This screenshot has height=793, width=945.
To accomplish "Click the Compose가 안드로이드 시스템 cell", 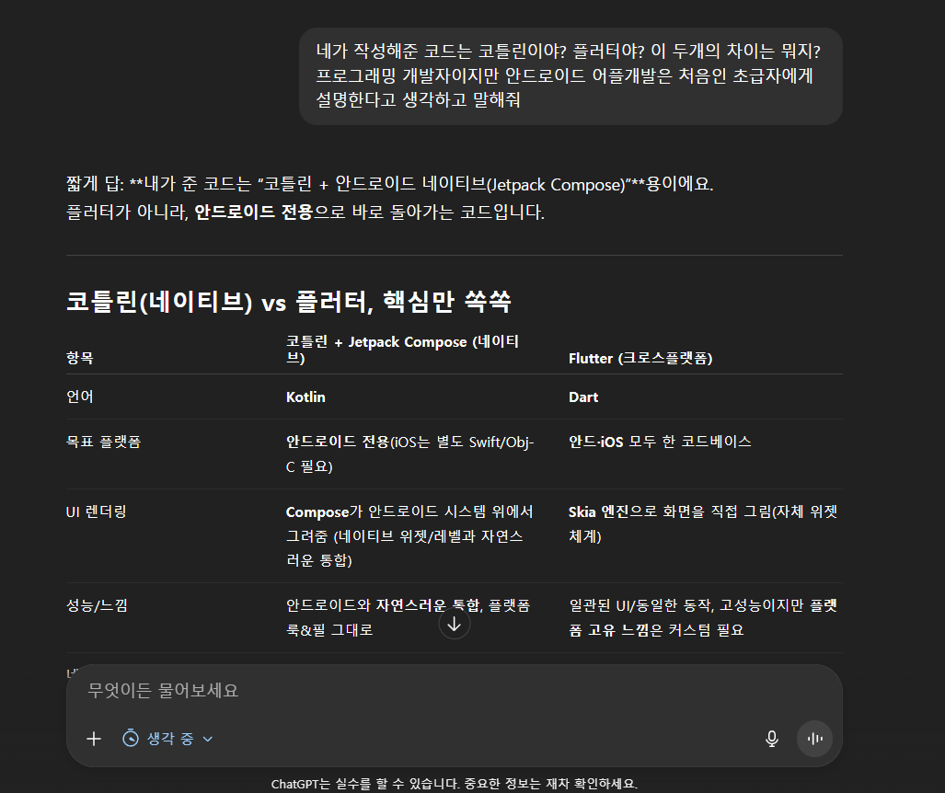I will tap(409, 535).
